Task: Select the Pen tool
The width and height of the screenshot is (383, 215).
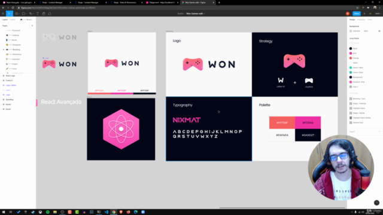Action: pyautogui.click(x=31, y=14)
